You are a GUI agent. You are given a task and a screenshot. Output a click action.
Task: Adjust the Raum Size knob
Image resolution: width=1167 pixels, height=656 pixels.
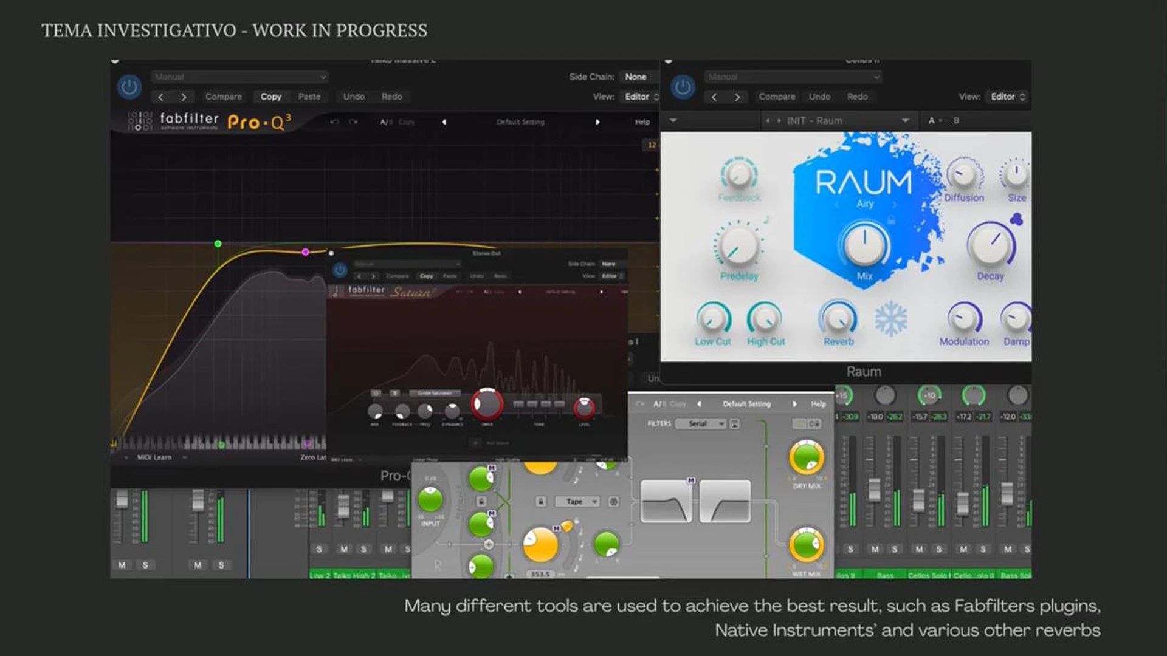(1016, 174)
